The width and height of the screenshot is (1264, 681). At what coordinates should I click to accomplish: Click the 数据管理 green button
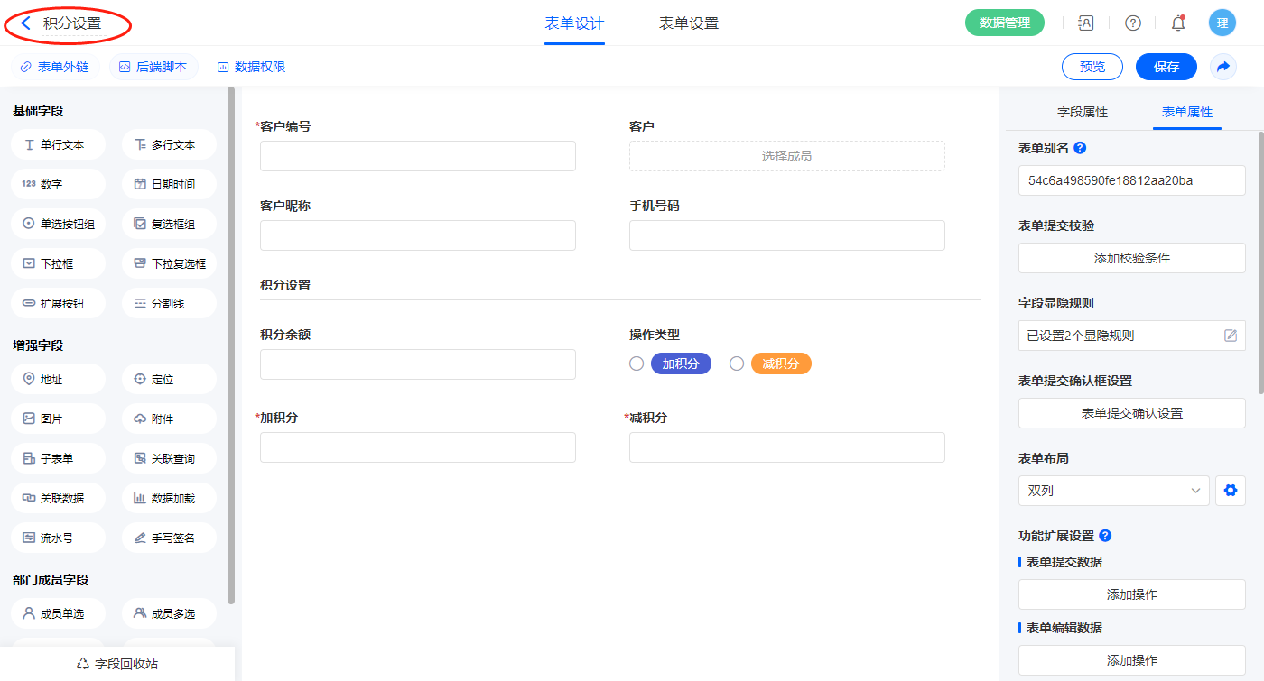[x=1004, y=23]
